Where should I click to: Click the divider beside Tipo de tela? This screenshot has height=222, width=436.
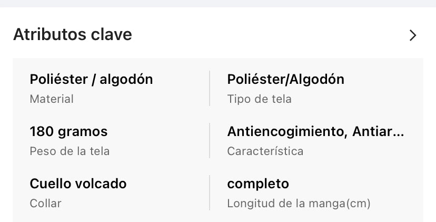(210, 89)
